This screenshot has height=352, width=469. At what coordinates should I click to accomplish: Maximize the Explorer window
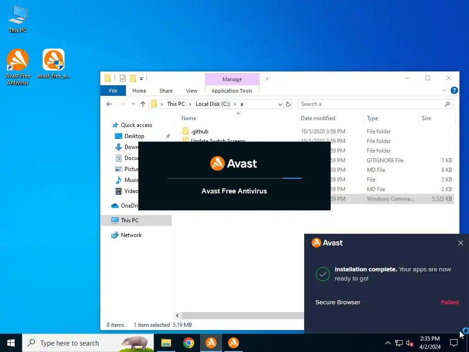click(x=428, y=78)
